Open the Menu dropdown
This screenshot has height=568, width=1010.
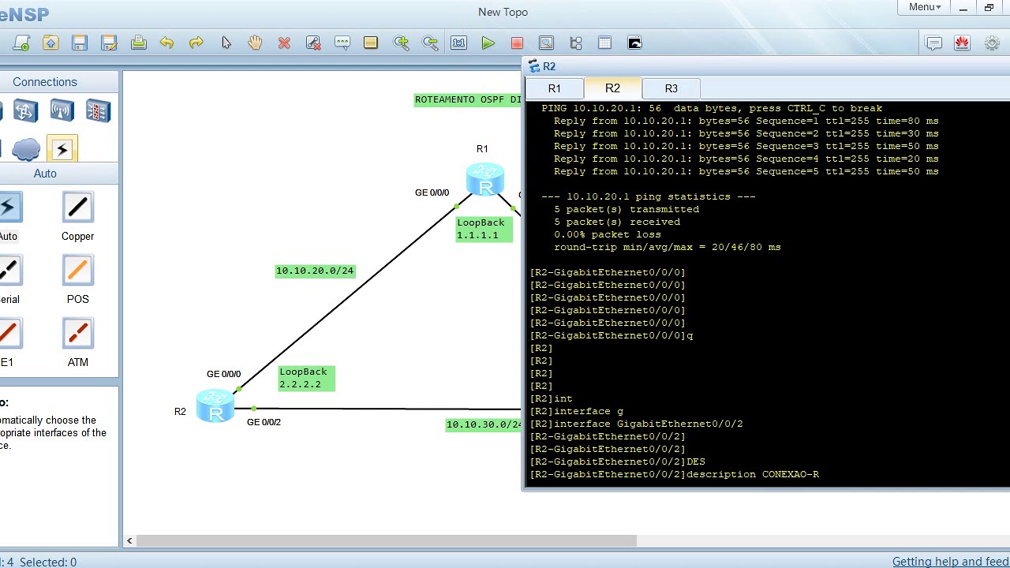pyautogui.click(x=924, y=7)
